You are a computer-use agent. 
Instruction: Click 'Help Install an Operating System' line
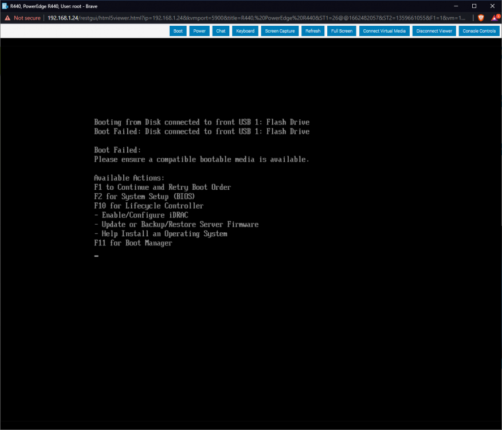click(160, 233)
